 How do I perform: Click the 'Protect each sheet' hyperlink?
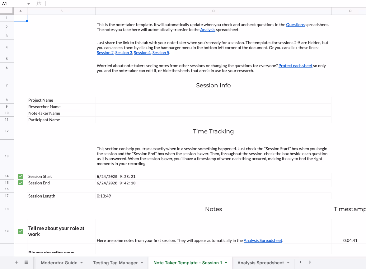tap(295, 66)
